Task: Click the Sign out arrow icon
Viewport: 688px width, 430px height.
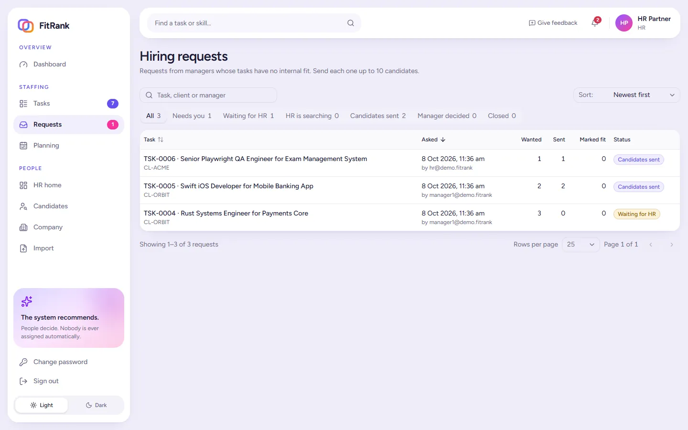Action: pos(23,381)
